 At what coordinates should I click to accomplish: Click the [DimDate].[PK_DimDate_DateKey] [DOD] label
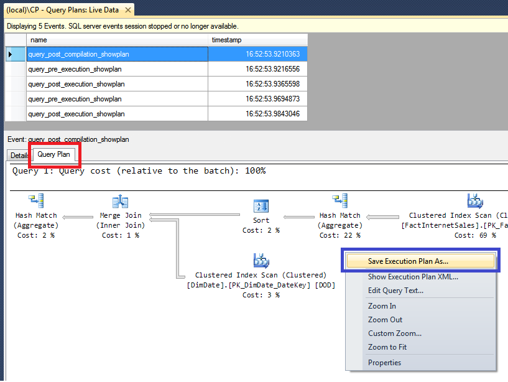click(x=261, y=285)
